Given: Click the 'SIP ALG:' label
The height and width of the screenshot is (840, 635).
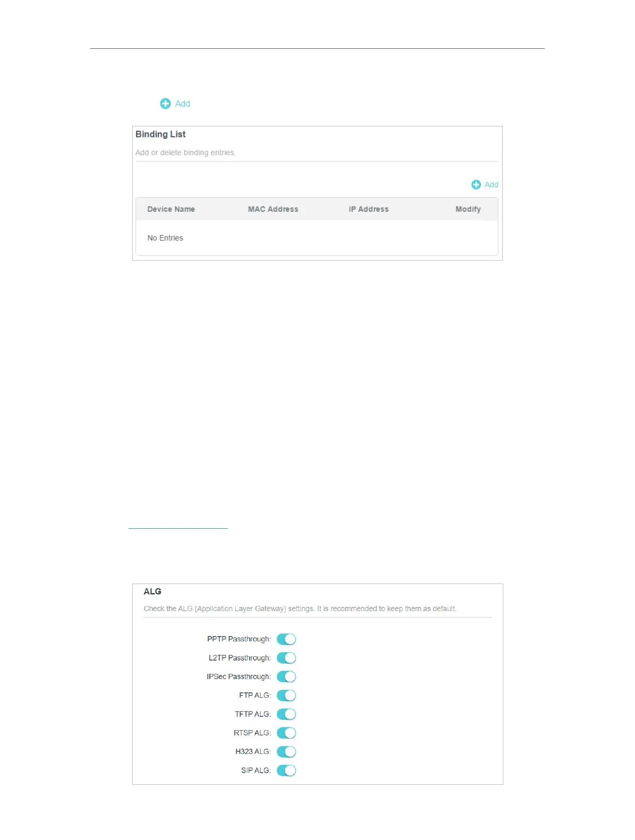Looking at the screenshot, I should [x=256, y=770].
